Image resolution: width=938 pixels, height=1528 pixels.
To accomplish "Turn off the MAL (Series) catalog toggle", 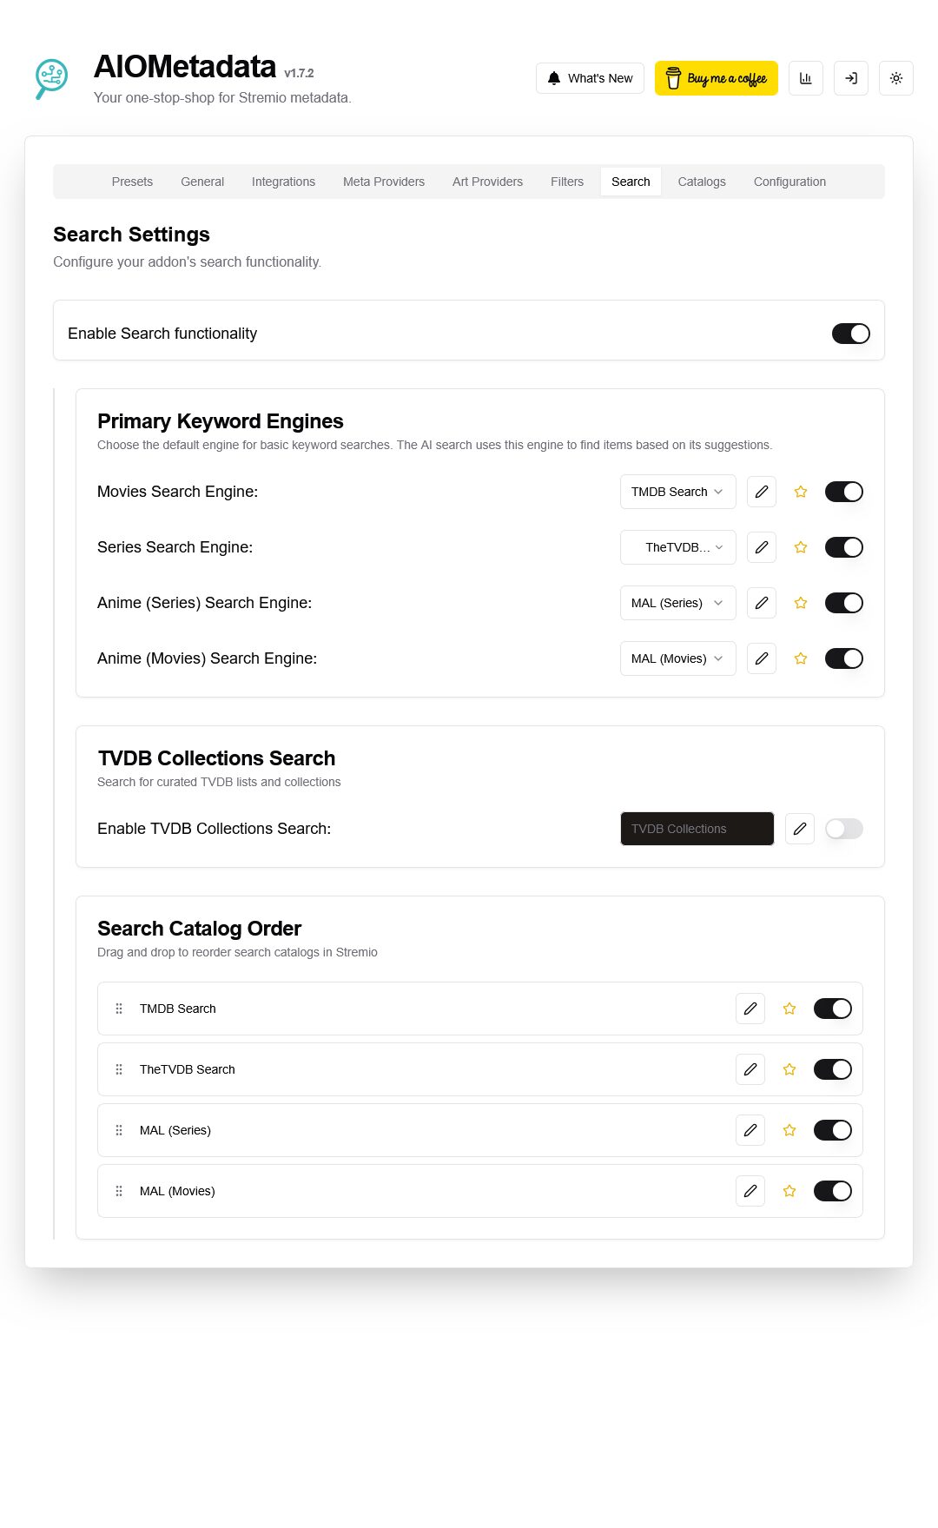I will pos(832,1130).
